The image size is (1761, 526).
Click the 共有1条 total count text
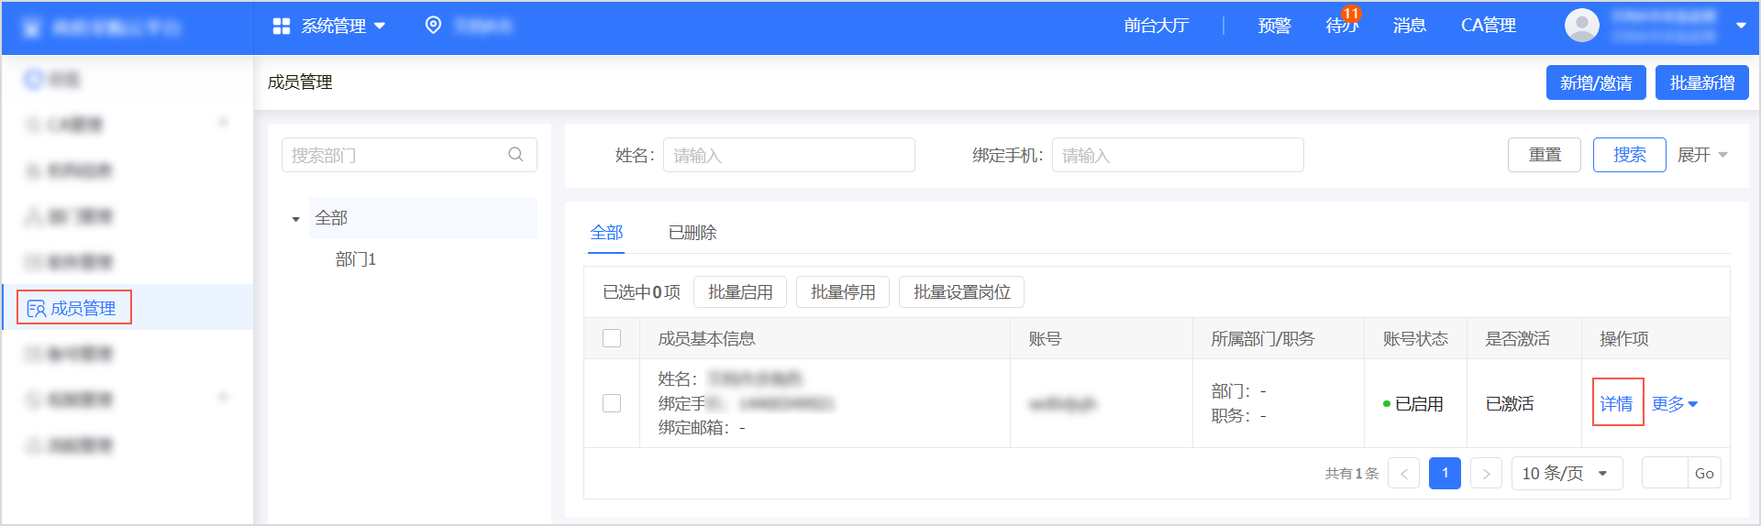1352,474
